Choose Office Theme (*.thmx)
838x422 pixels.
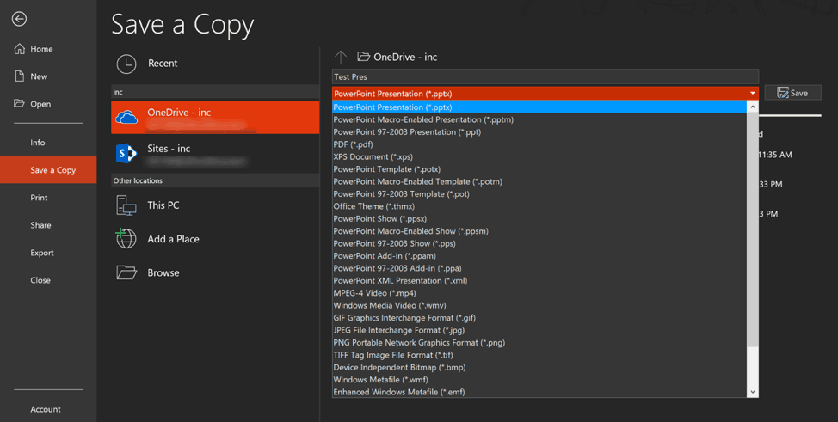[539, 206]
